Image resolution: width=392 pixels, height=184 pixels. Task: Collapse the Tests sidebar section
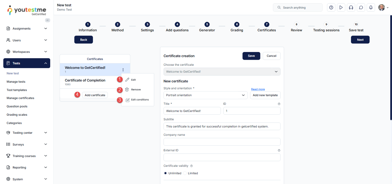[27, 63]
